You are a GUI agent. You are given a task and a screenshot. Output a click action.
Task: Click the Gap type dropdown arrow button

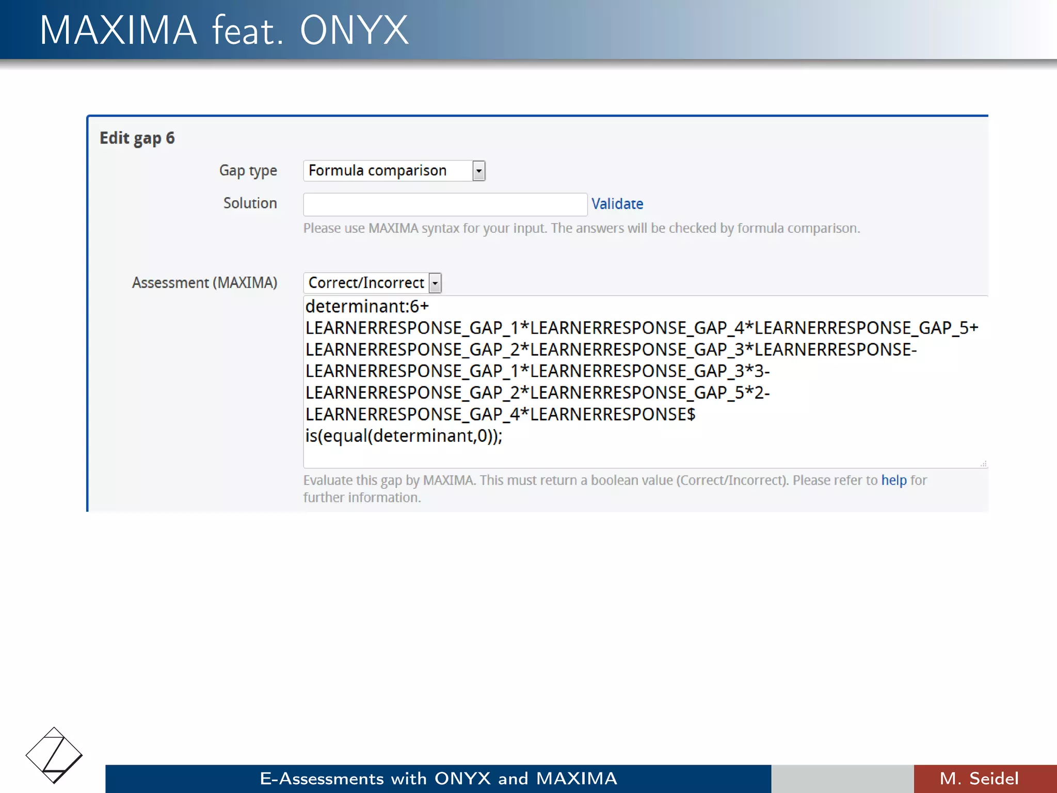478,171
